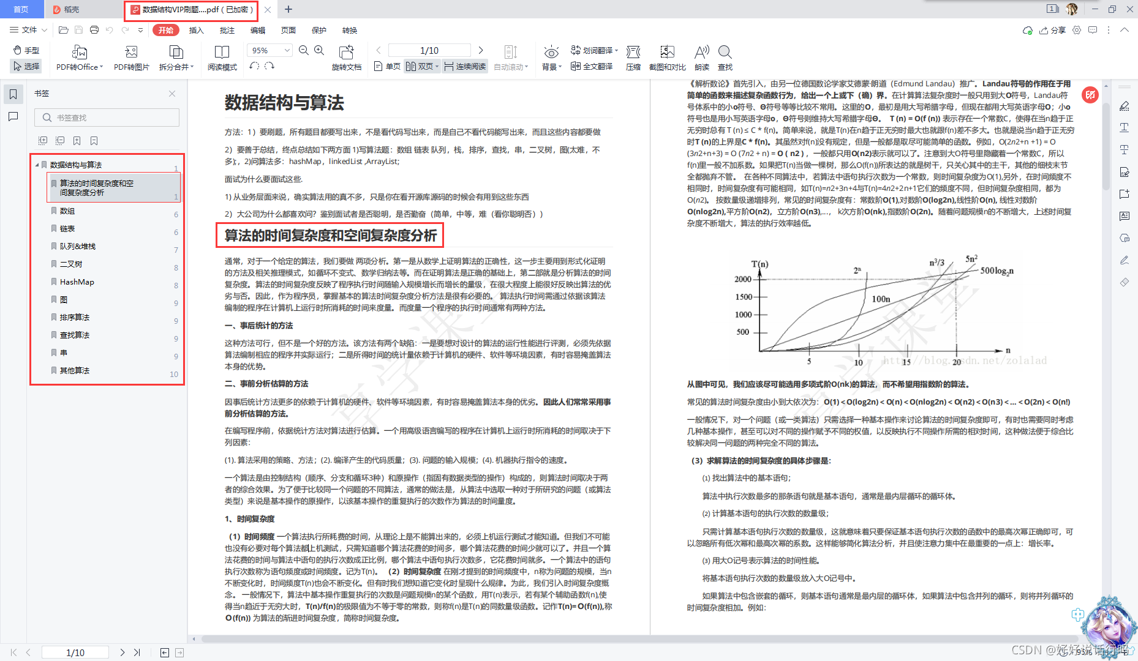Open 阅读模式 reading mode
This screenshot has width=1138, height=661.
pos(222,58)
